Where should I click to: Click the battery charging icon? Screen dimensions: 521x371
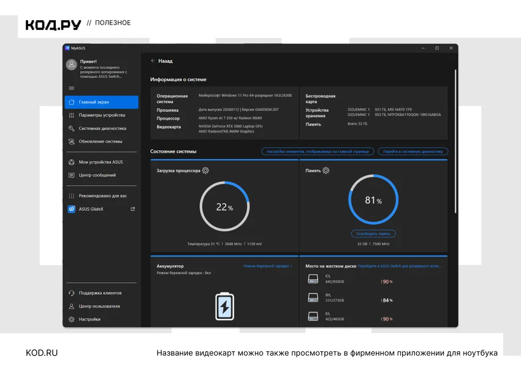[224, 306]
